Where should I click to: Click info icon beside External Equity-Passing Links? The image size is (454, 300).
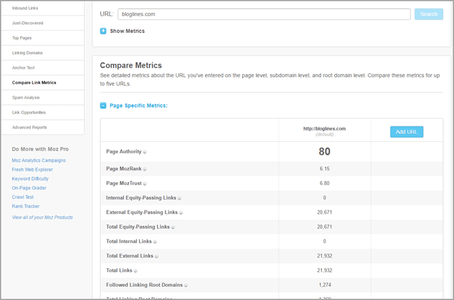pyautogui.click(x=181, y=213)
